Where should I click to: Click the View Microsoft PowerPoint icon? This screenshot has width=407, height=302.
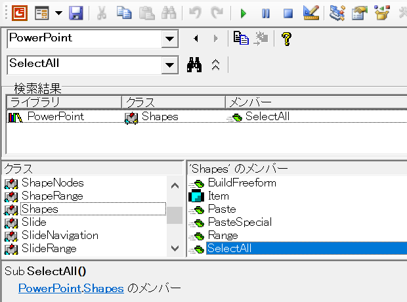[x=20, y=12]
